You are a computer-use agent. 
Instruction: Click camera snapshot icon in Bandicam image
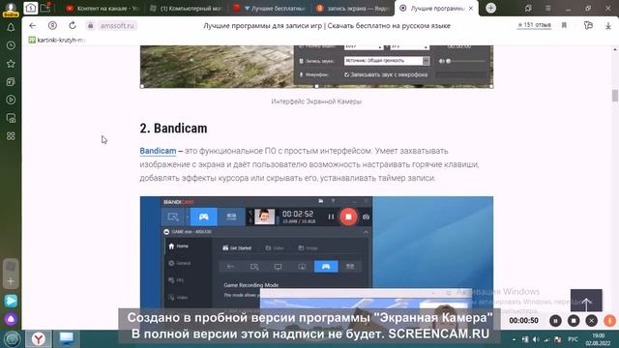pos(366,217)
